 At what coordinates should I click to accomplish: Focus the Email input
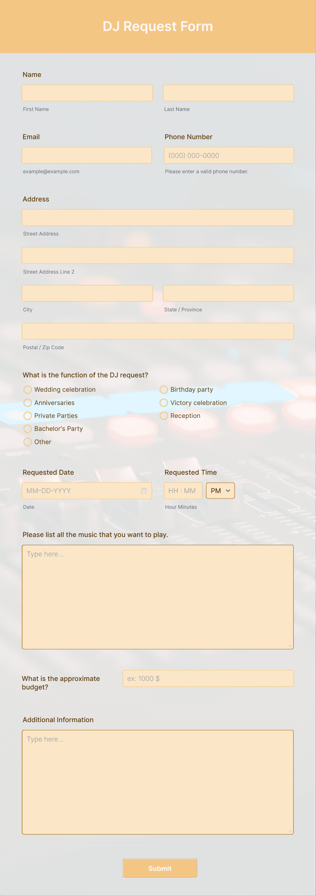coord(87,155)
